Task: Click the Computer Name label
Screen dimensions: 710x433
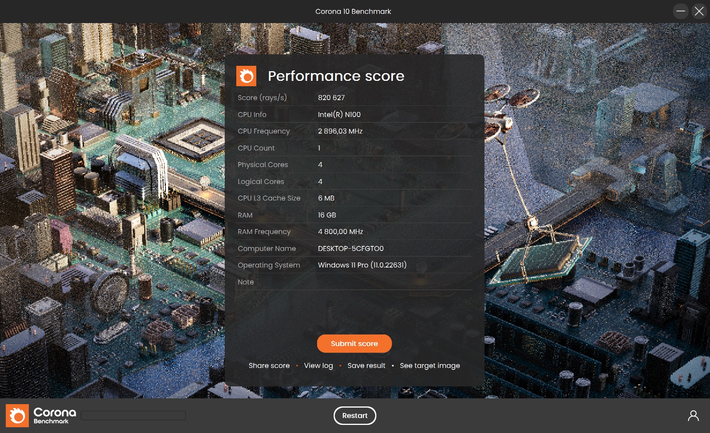Action: click(267, 249)
